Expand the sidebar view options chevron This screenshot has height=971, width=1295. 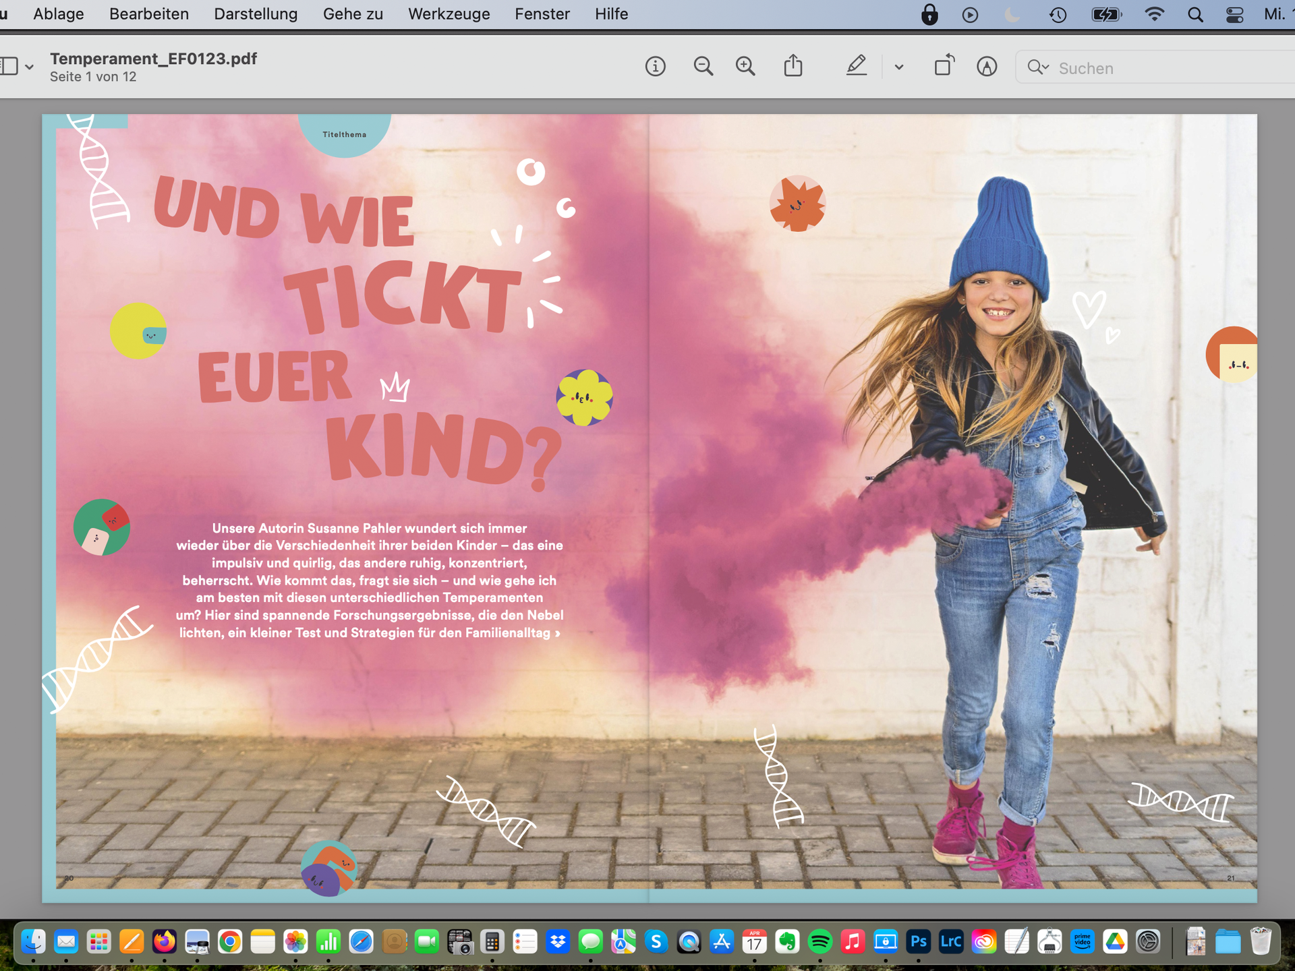tap(29, 67)
